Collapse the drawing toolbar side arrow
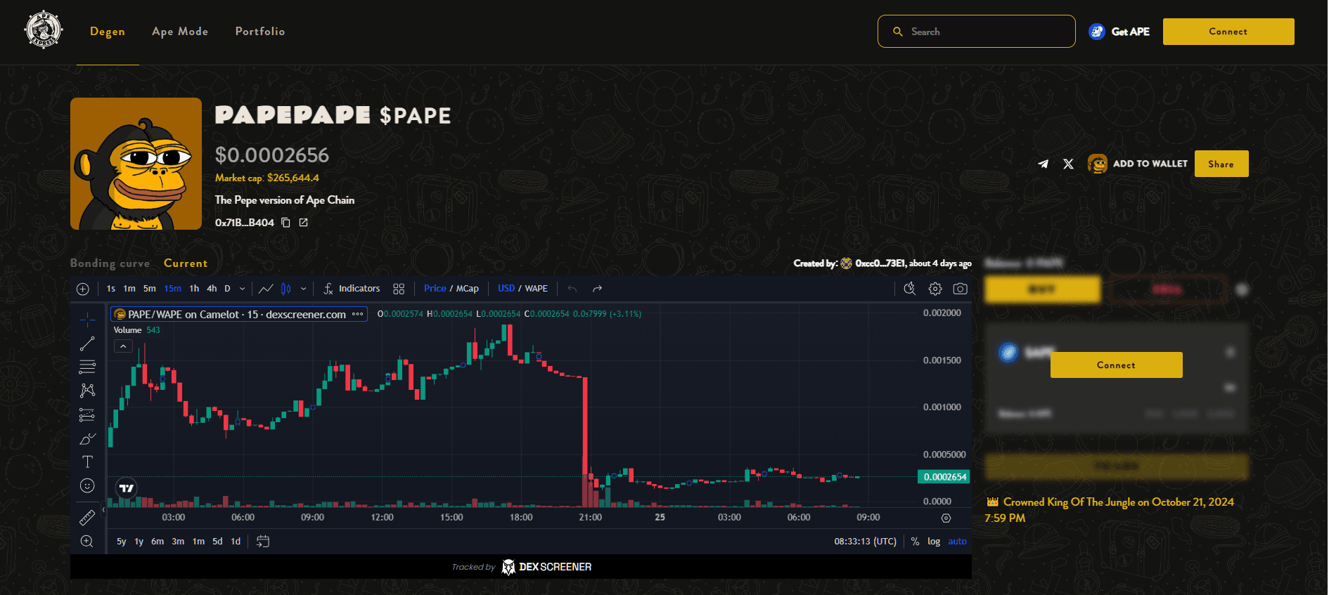The image size is (1329, 595). [x=103, y=510]
